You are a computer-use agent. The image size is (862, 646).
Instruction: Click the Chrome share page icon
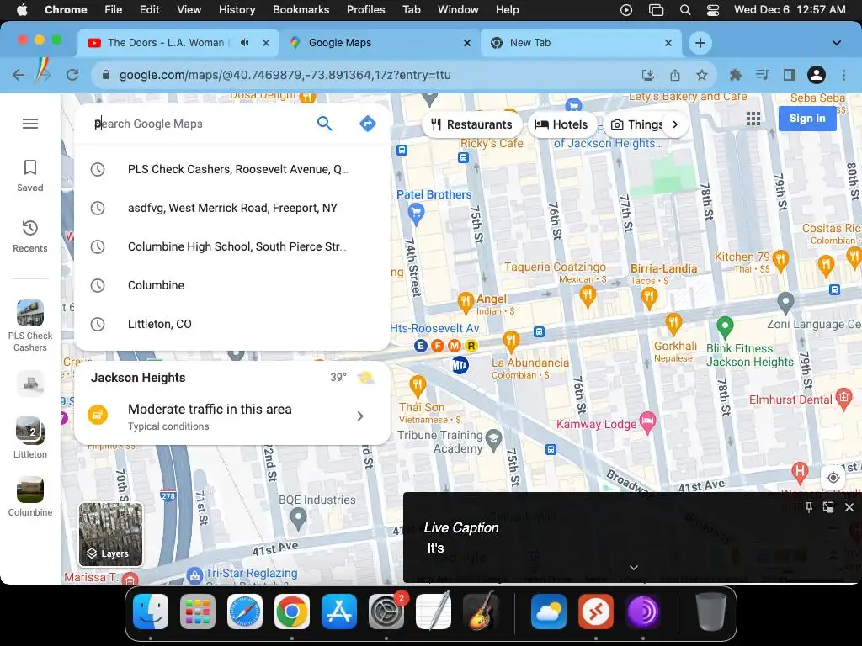(x=675, y=75)
